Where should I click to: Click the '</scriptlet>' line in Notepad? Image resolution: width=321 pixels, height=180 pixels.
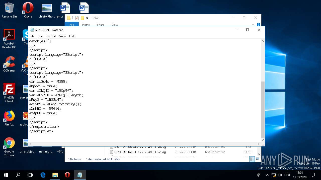click(x=41, y=131)
